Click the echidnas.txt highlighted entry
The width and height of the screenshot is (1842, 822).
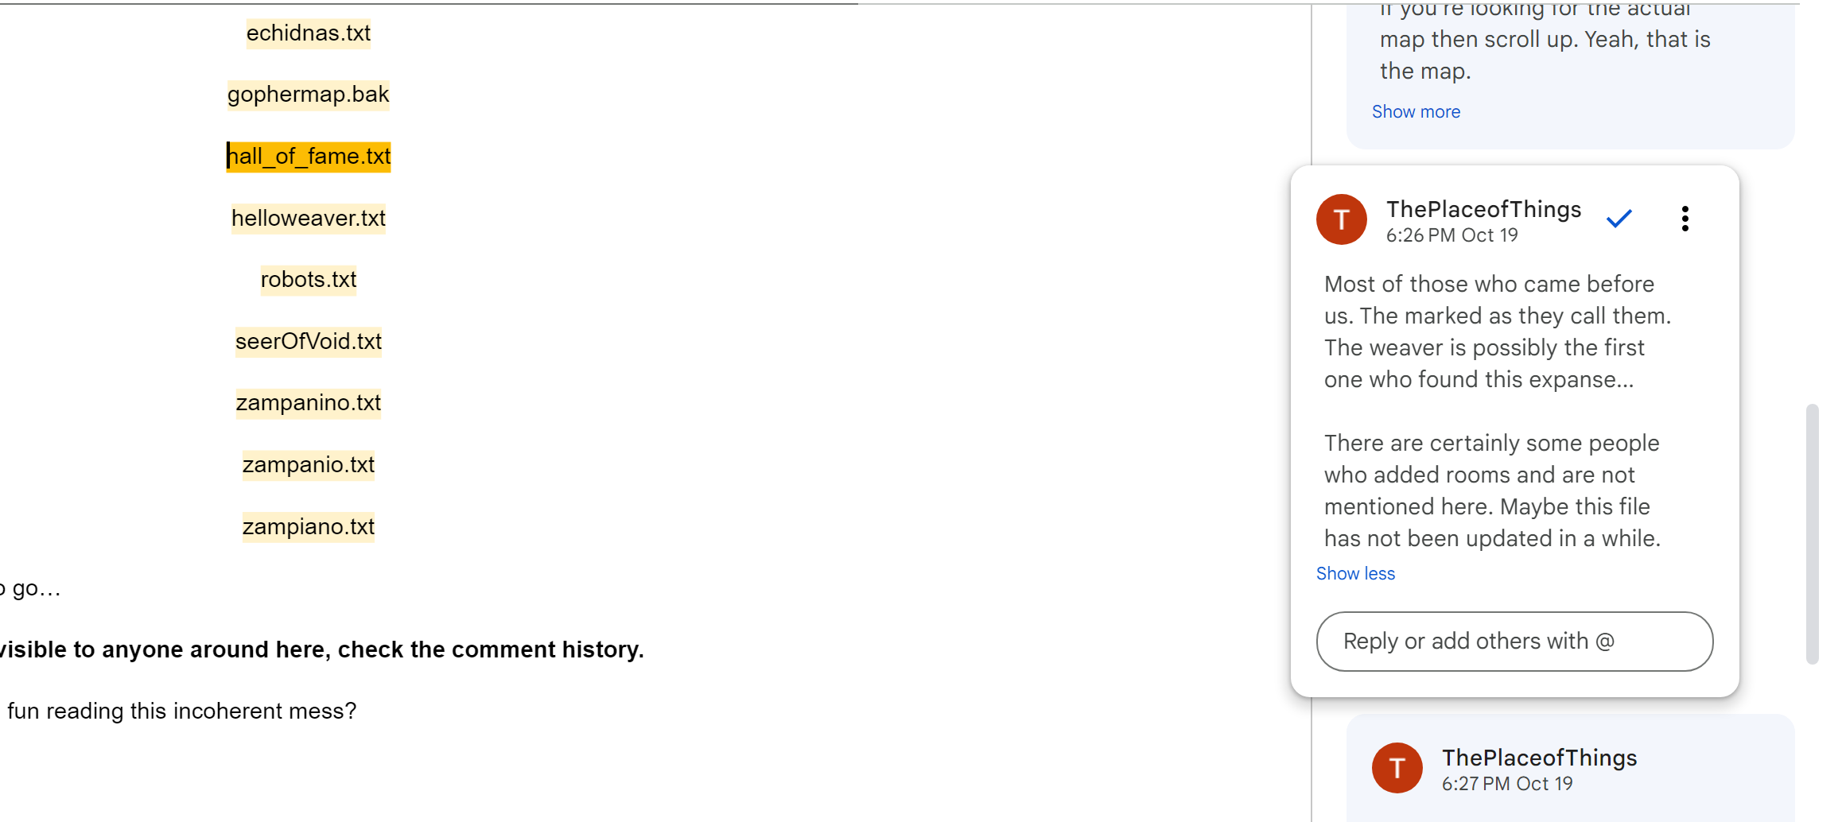tap(309, 33)
